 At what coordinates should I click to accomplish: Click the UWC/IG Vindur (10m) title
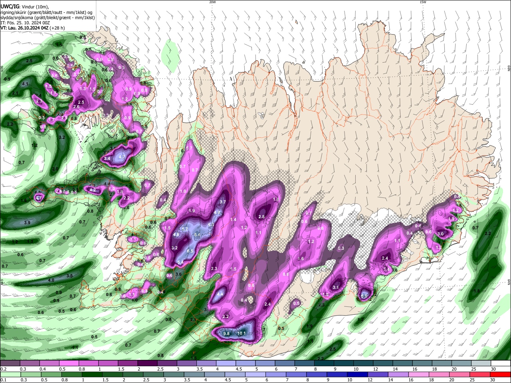(24, 6)
